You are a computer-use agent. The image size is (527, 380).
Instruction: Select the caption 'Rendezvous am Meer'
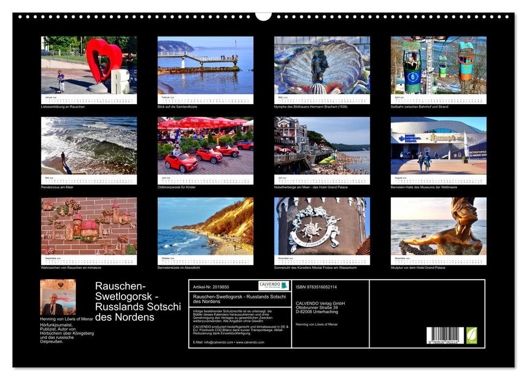coord(56,188)
